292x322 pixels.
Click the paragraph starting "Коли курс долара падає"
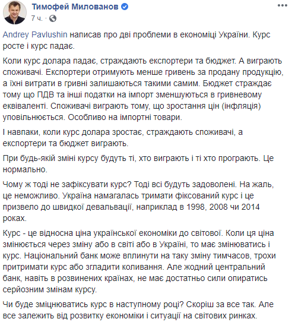(x=143, y=89)
